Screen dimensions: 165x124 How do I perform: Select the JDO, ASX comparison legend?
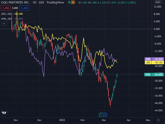click(6, 14)
